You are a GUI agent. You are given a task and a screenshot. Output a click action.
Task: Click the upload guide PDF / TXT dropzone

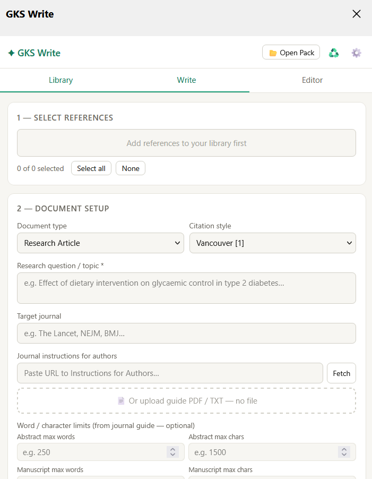coord(186,400)
